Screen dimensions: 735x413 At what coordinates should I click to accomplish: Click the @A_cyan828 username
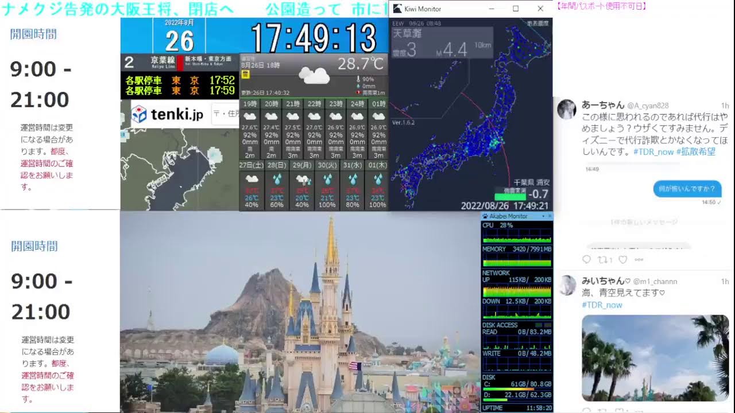[648, 106]
